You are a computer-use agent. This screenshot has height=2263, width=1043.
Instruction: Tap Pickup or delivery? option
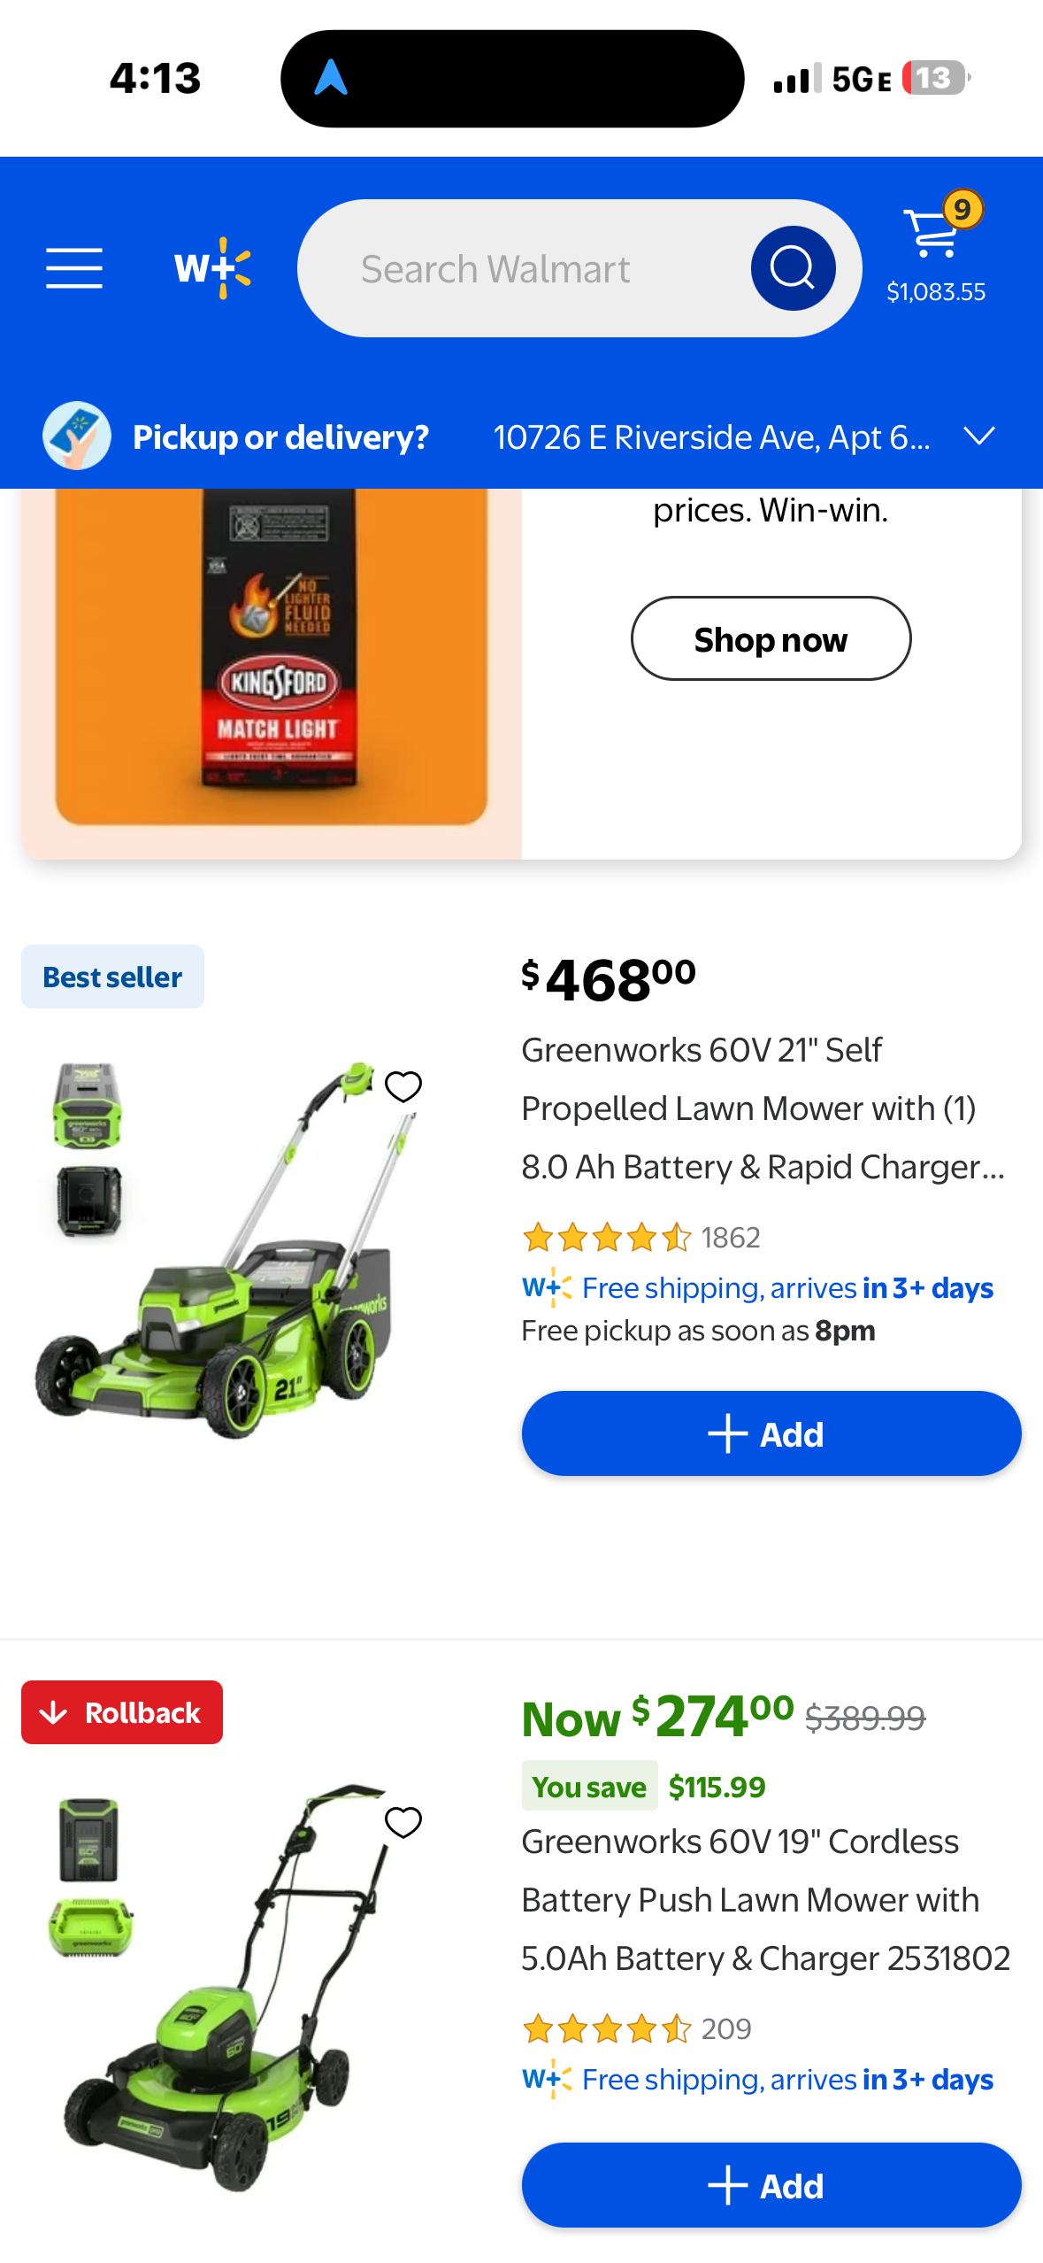(x=280, y=437)
